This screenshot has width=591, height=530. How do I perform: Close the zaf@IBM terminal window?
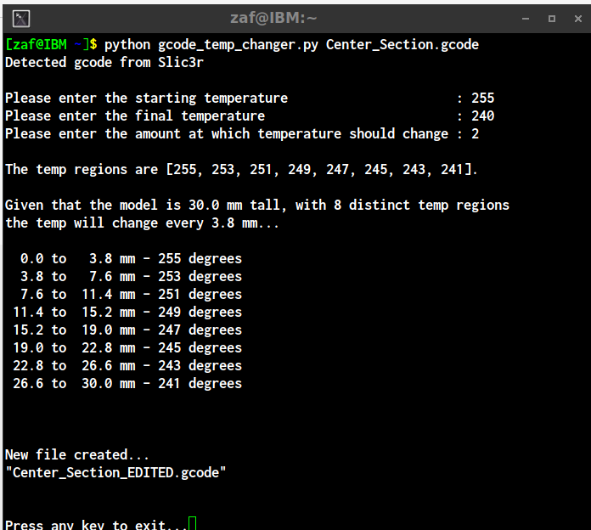tap(577, 19)
